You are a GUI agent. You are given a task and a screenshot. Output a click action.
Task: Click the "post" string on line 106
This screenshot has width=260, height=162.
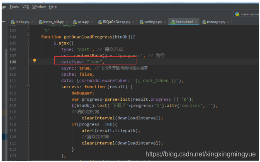(x=84, y=50)
